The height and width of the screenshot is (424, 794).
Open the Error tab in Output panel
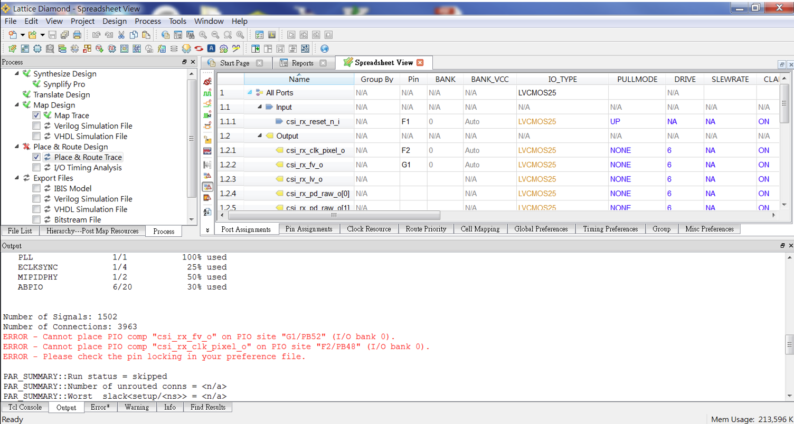100,407
